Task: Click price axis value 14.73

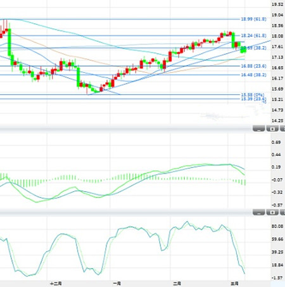Action: [277, 110]
